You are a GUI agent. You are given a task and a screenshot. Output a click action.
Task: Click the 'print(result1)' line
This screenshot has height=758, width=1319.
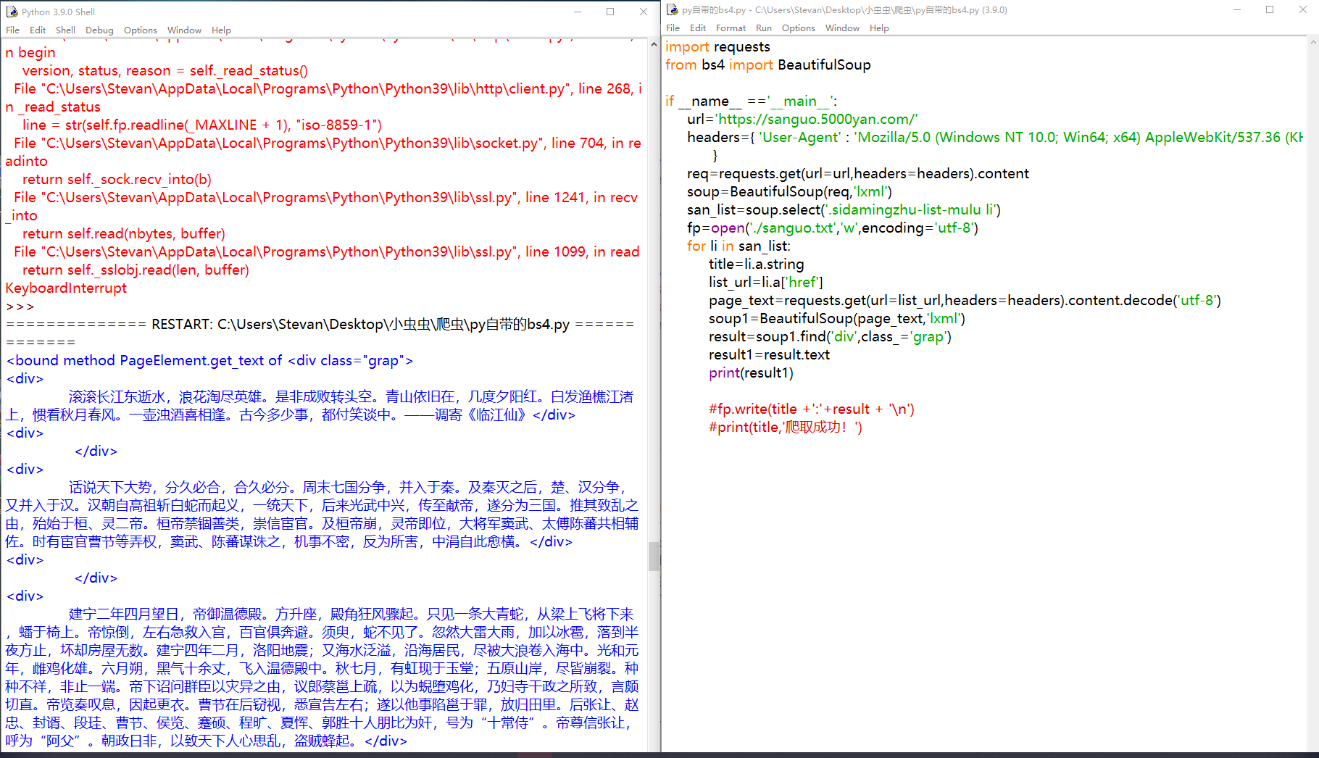click(x=751, y=372)
